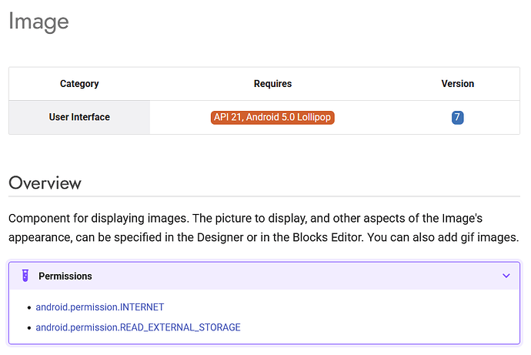
Task: Collapse the Permissions panel using the chevron
Action: tap(506, 276)
